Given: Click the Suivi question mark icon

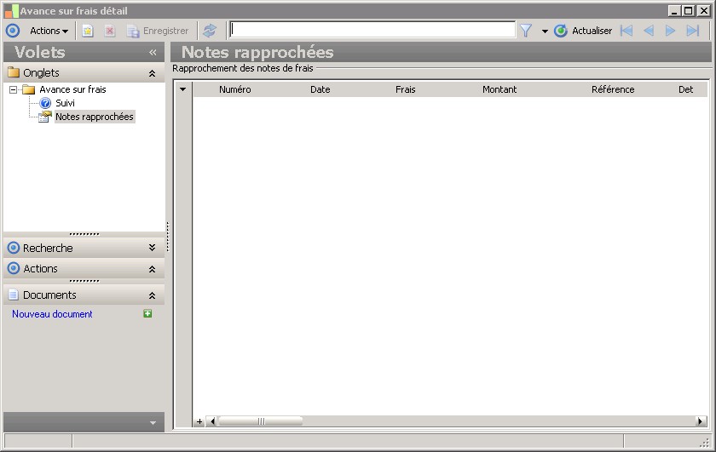Looking at the screenshot, I should (45, 104).
